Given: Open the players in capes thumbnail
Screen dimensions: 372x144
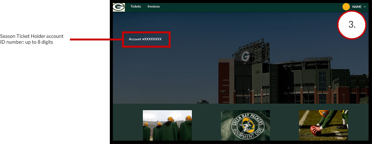Looking at the screenshot, I should (167, 125).
